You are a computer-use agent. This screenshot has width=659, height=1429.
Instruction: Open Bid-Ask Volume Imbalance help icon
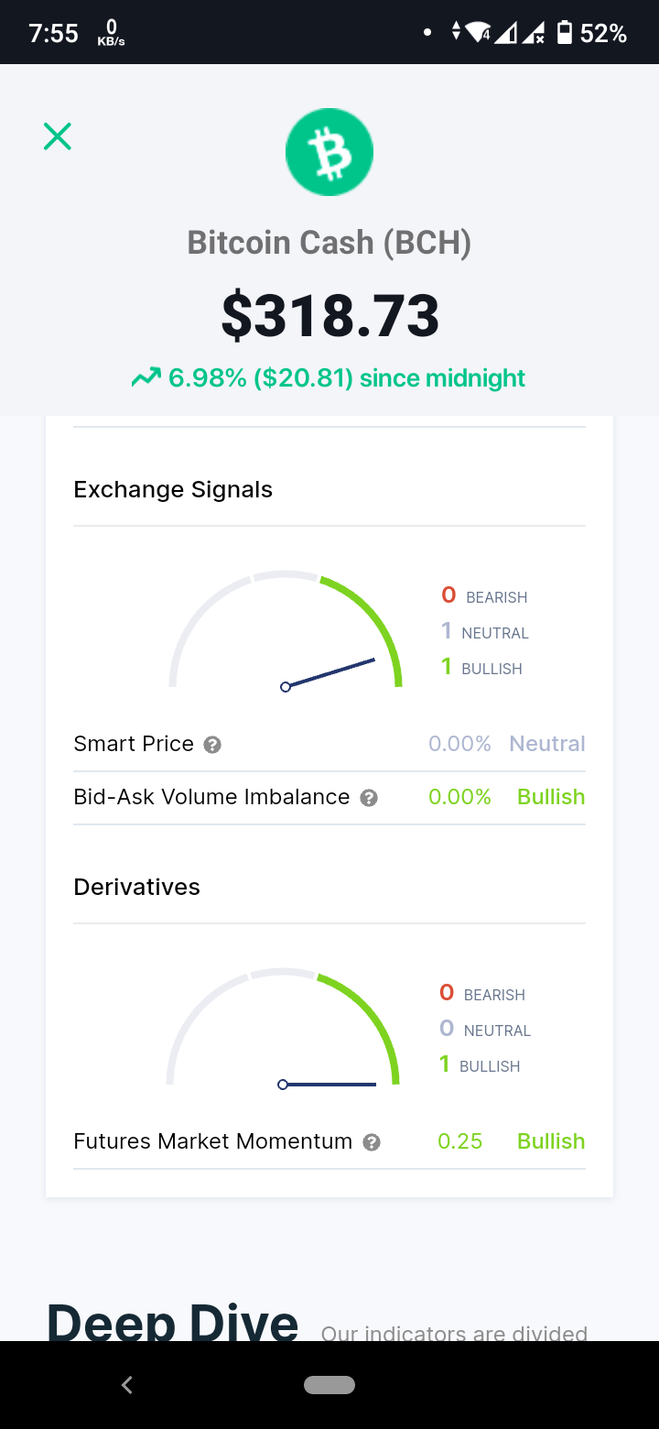pyautogui.click(x=369, y=798)
